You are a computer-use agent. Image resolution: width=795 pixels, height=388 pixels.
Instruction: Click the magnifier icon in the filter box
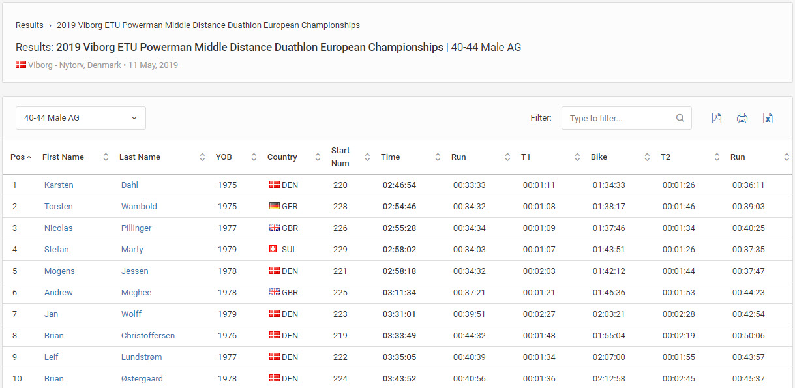[x=680, y=118]
